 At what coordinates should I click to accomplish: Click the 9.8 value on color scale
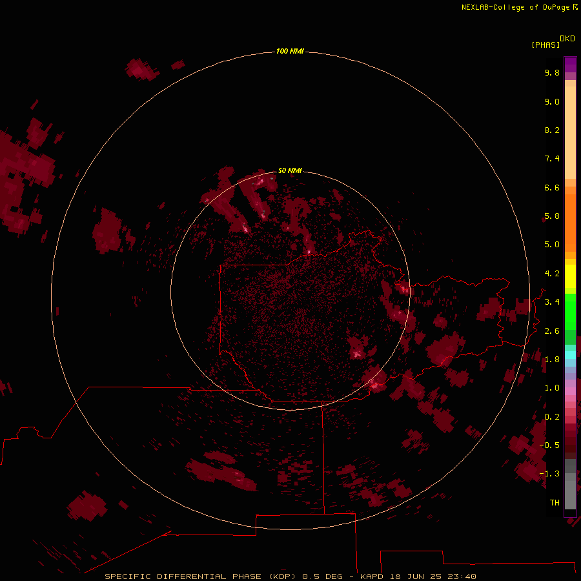pos(552,72)
